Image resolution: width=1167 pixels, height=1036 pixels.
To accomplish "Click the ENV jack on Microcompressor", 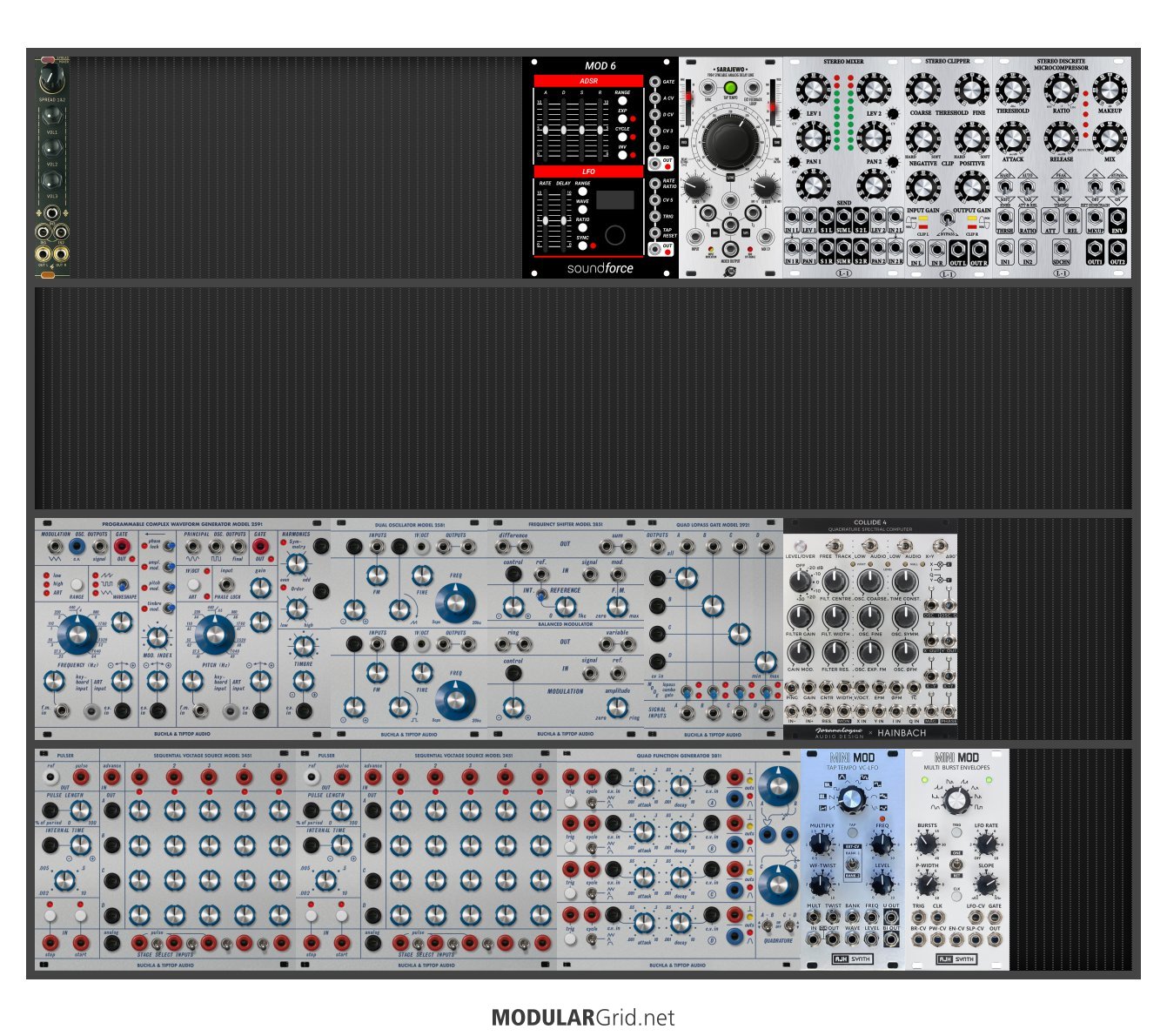I will (x=1117, y=217).
